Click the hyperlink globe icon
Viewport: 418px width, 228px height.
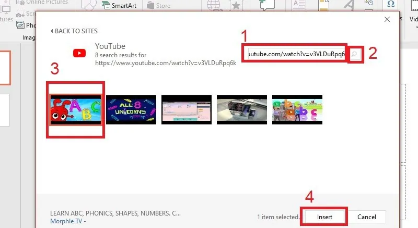click(214, 5)
